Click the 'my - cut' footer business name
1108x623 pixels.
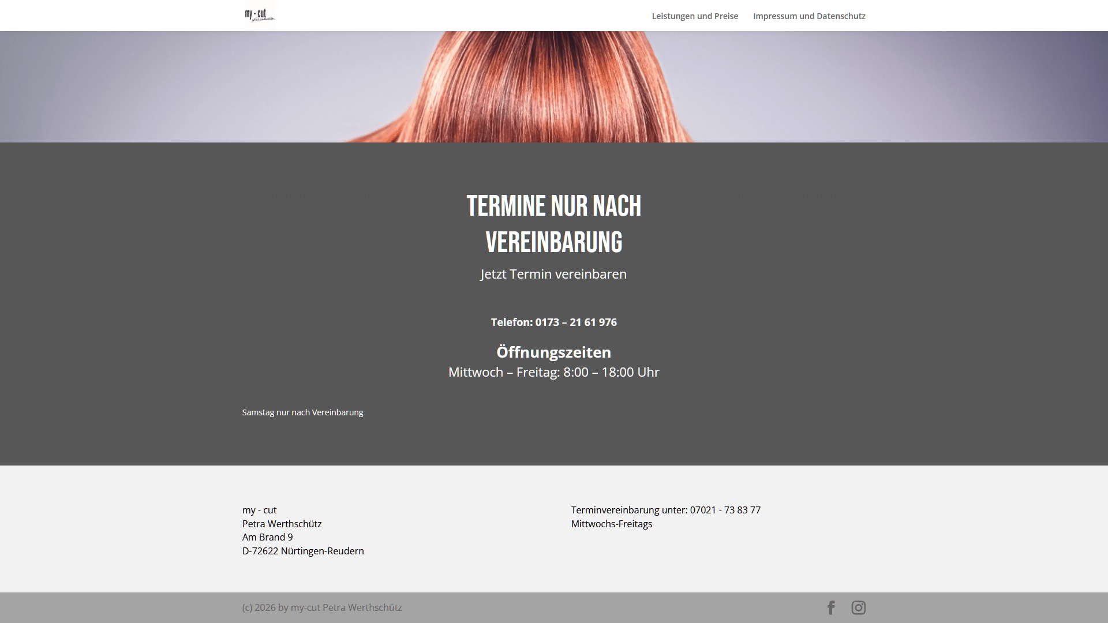[259, 510]
